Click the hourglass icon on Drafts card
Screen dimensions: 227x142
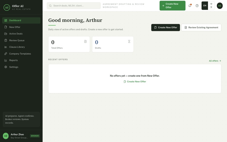pos(129,41)
